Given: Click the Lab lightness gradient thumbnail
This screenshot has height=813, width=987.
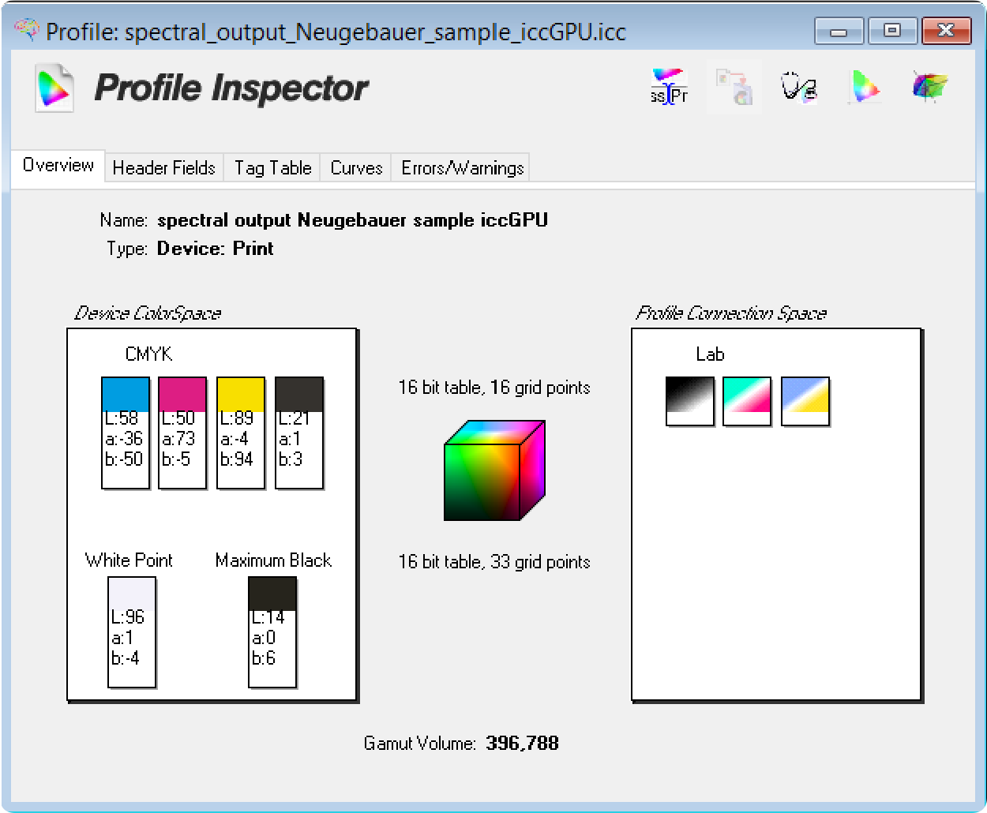Looking at the screenshot, I should 689,401.
